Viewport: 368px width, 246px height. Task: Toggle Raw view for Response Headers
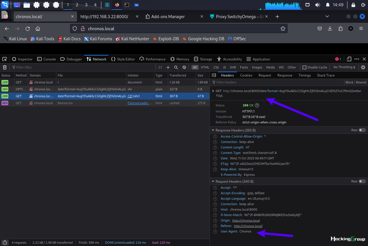(x=362, y=130)
